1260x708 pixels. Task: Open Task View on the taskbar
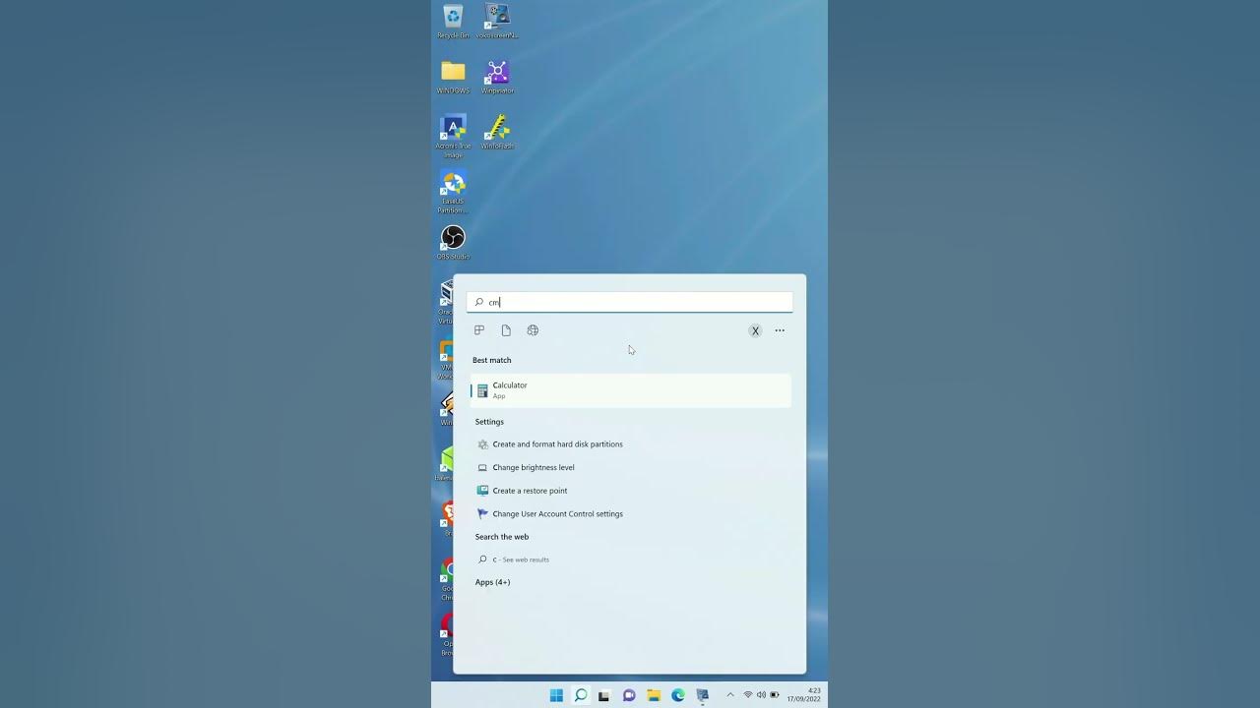[x=604, y=695]
